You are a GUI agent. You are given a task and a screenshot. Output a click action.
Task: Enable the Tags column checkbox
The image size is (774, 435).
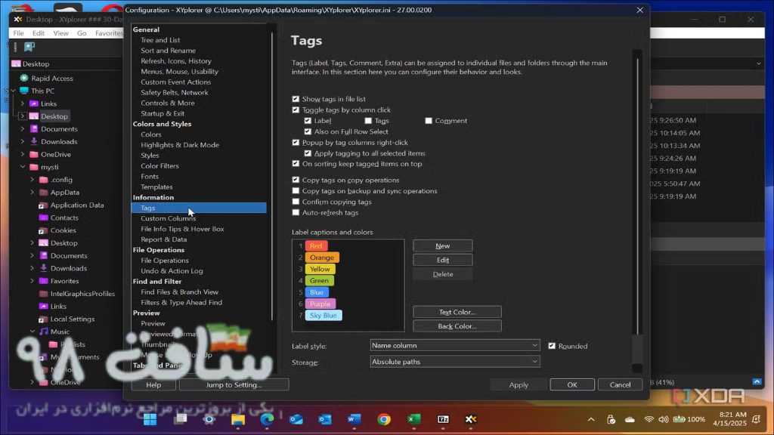tap(368, 121)
